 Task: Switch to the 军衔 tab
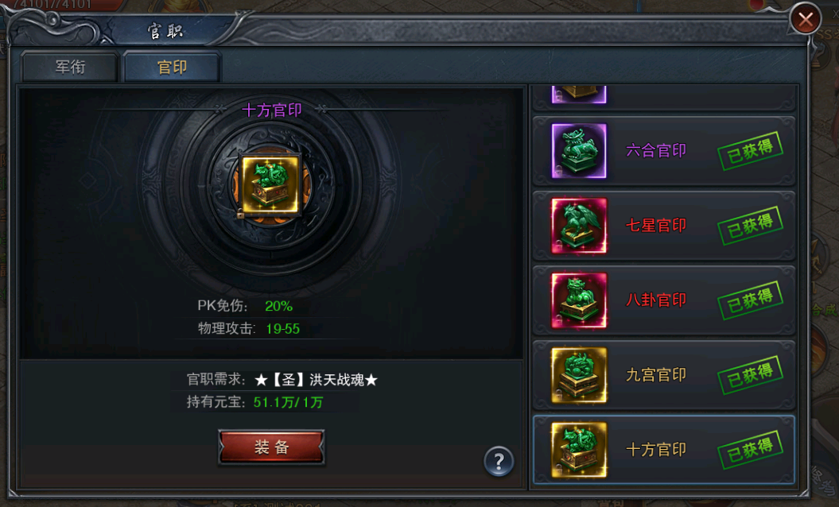coord(69,67)
